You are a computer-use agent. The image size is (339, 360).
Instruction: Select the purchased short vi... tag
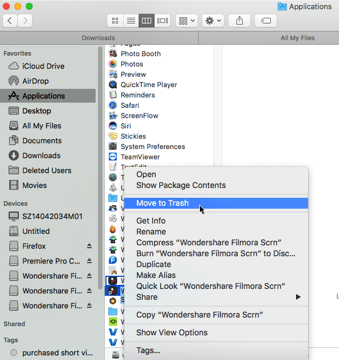click(48, 353)
